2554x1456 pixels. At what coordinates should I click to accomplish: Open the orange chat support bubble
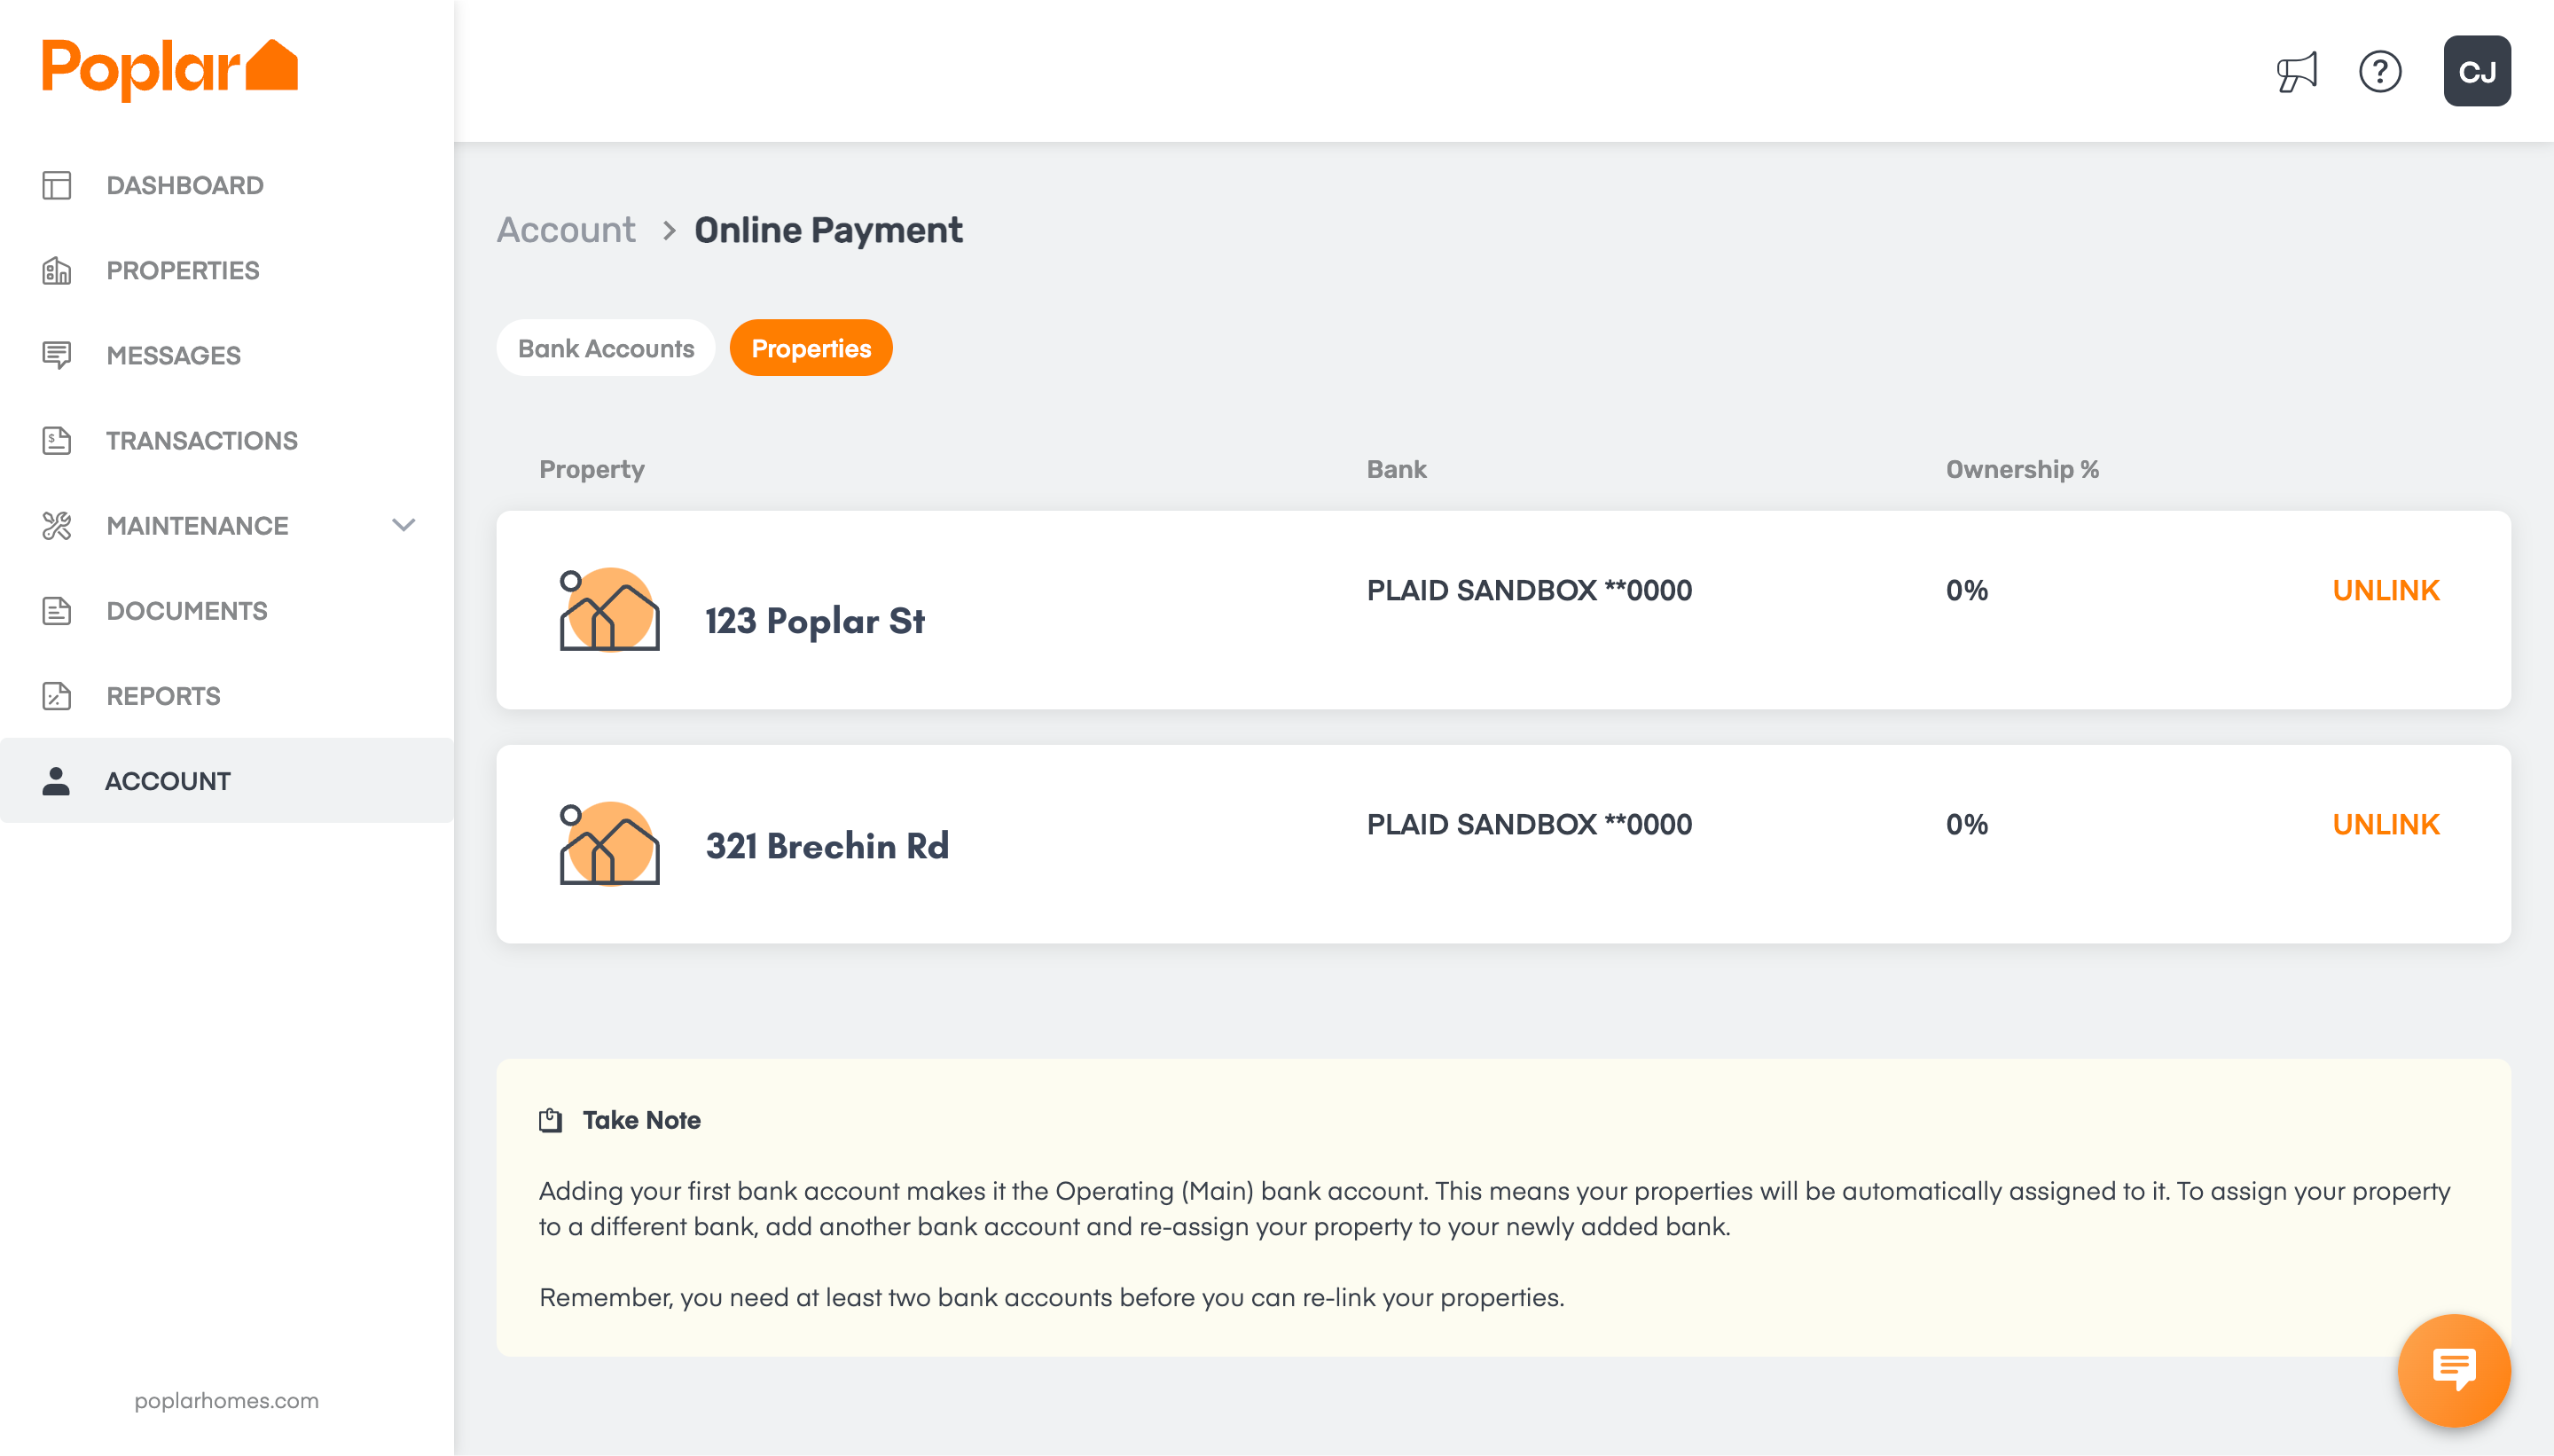[x=2453, y=1370]
